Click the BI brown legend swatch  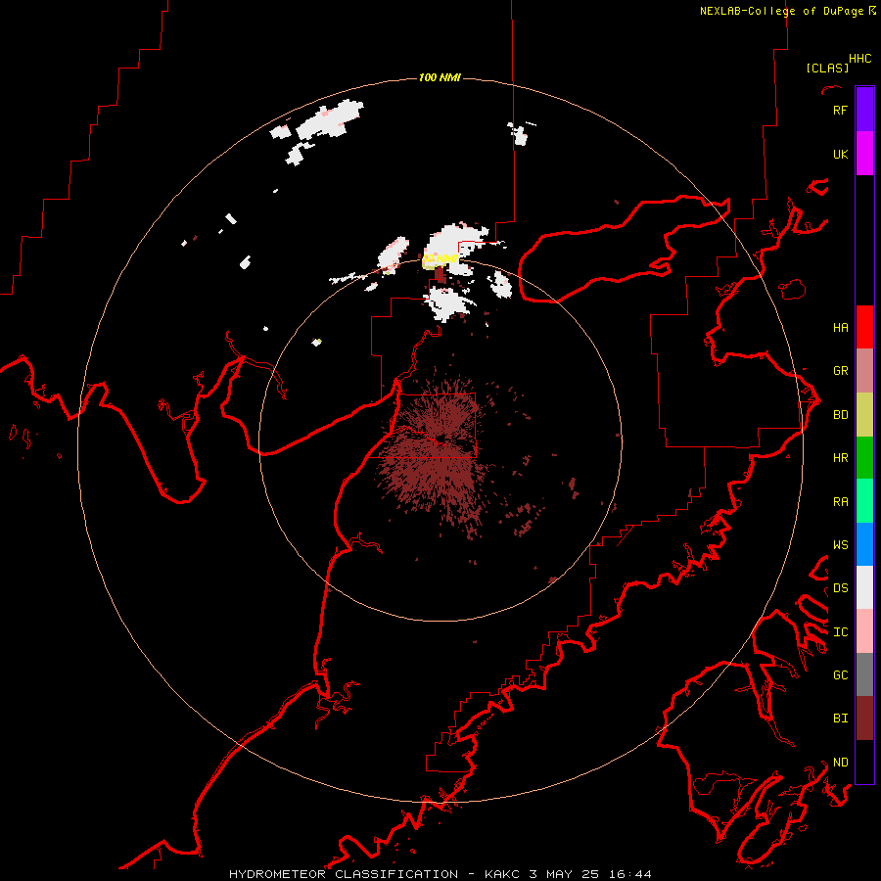(864, 719)
